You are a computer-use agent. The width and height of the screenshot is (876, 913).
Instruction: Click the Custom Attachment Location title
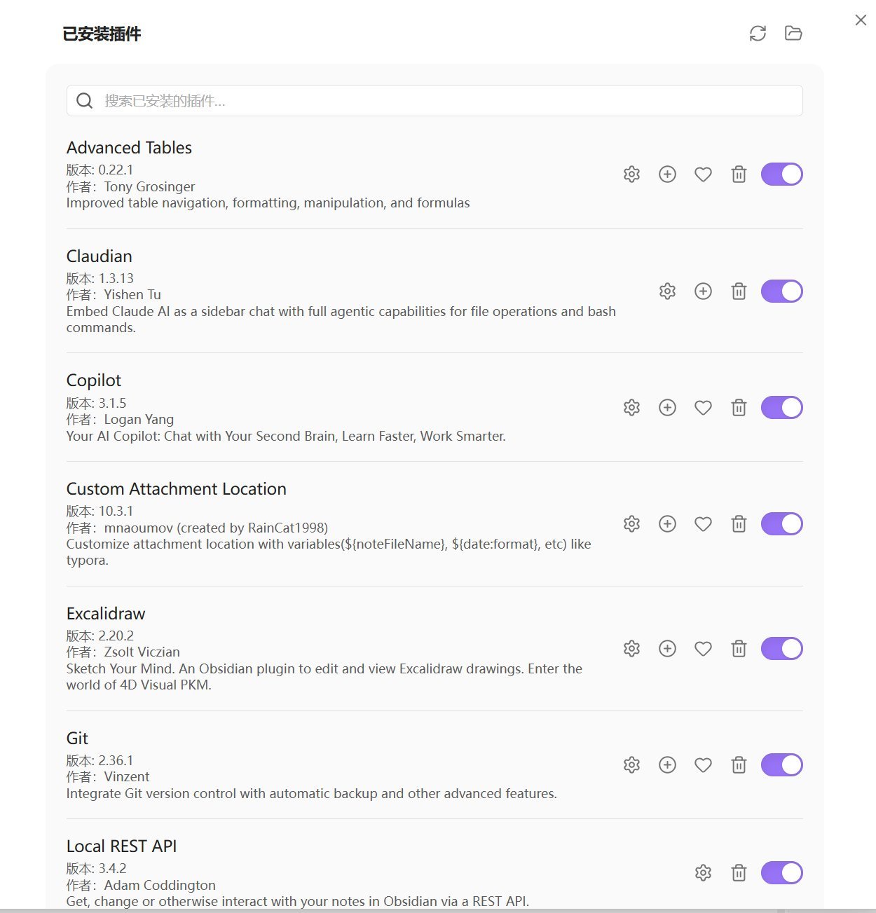pos(176,489)
